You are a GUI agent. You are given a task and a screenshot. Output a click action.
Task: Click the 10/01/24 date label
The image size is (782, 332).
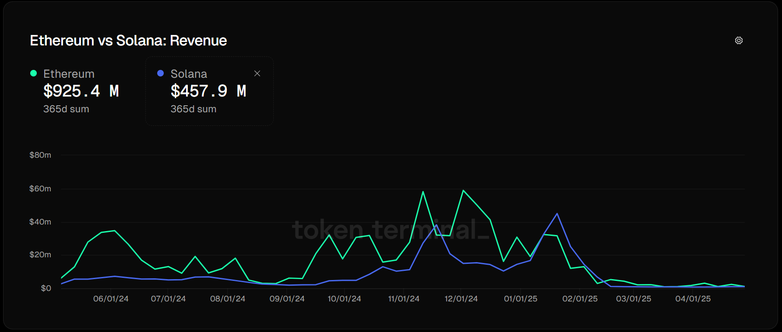[344, 299]
